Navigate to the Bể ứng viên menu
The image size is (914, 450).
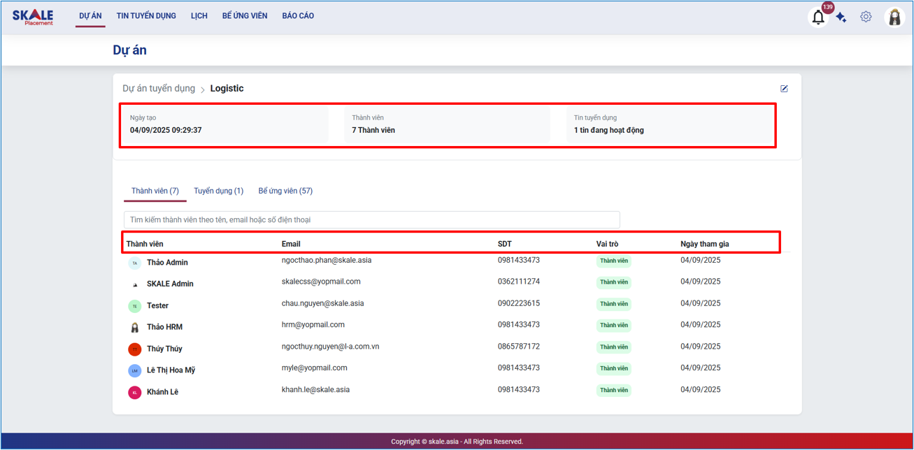(x=245, y=16)
